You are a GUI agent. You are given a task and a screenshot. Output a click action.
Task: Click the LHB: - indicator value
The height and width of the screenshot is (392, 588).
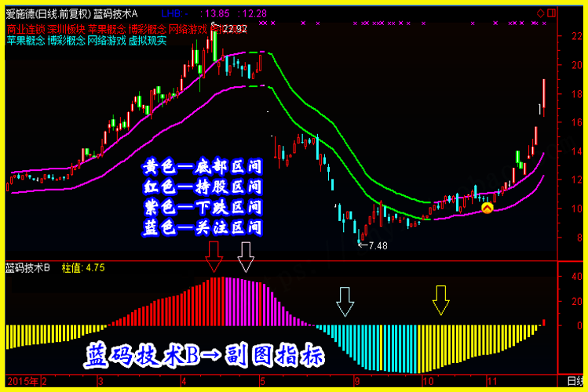pyautogui.click(x=175, y=14)
